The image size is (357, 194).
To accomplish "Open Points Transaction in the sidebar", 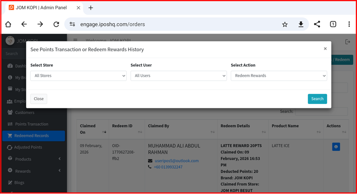I will click(x=31, y=124).
